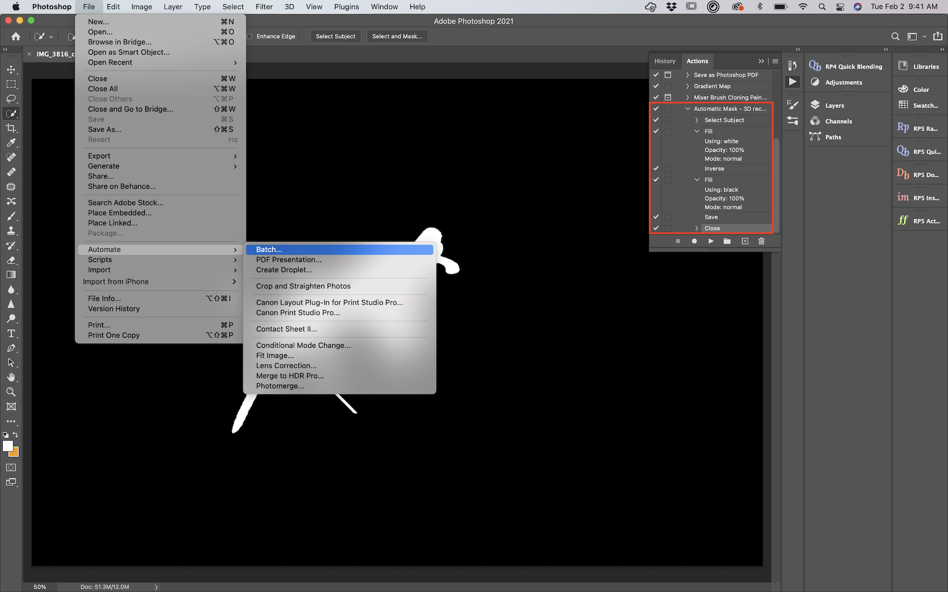Click the Select Subject button in options bar
The image size is (948, 592).
coord(335,36)
